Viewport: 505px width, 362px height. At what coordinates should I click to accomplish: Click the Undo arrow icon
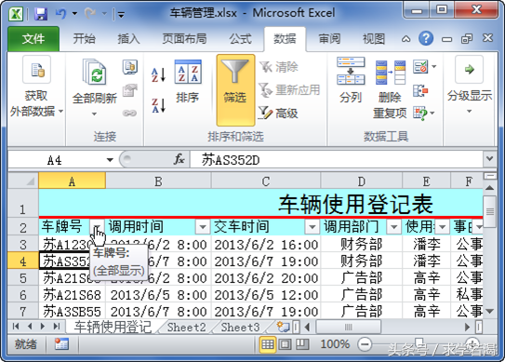pos(60,13)
